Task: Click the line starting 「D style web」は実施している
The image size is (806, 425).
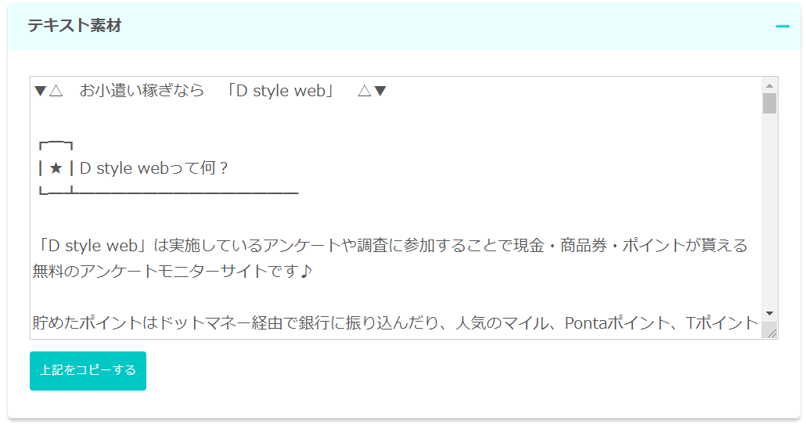Action: tap(392, 246)
